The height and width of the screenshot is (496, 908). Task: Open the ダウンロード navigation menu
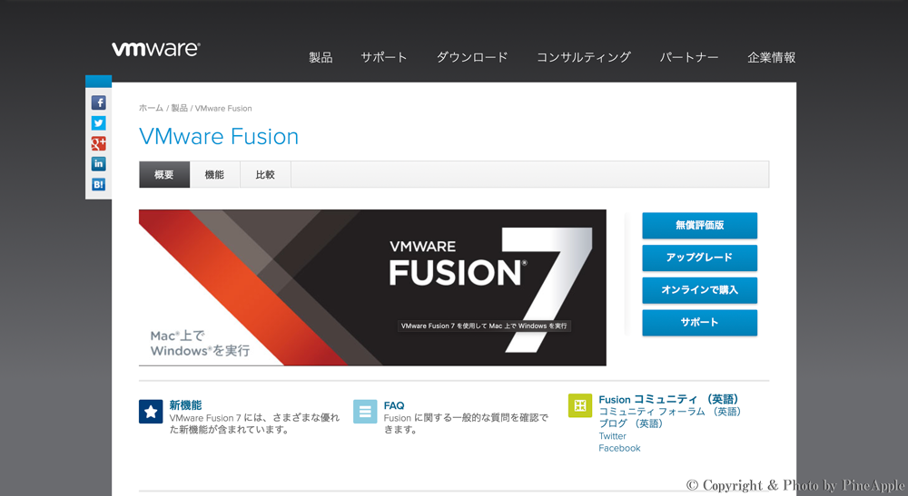pyautogui.click(x=472, y=57)
